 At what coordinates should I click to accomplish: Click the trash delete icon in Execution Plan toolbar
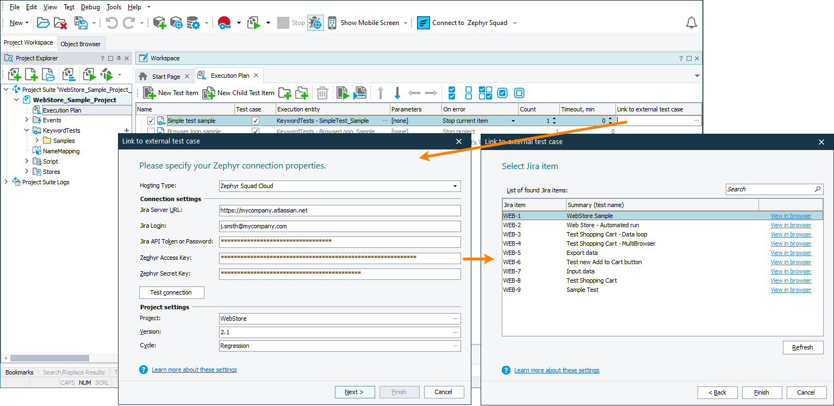pos(322,93)
